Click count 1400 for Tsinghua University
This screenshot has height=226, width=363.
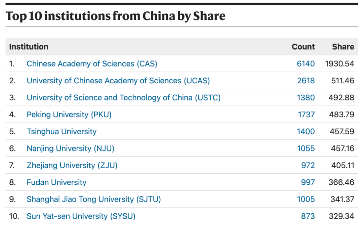click(306, 132)
